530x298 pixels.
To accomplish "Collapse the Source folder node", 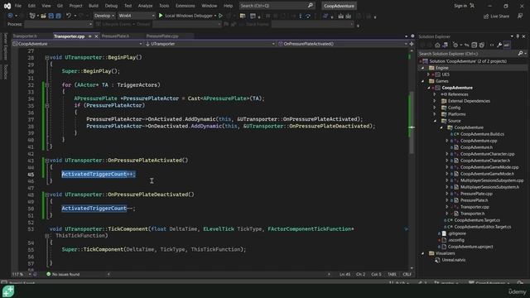I will pyautogui.click(x=435, y=121).
